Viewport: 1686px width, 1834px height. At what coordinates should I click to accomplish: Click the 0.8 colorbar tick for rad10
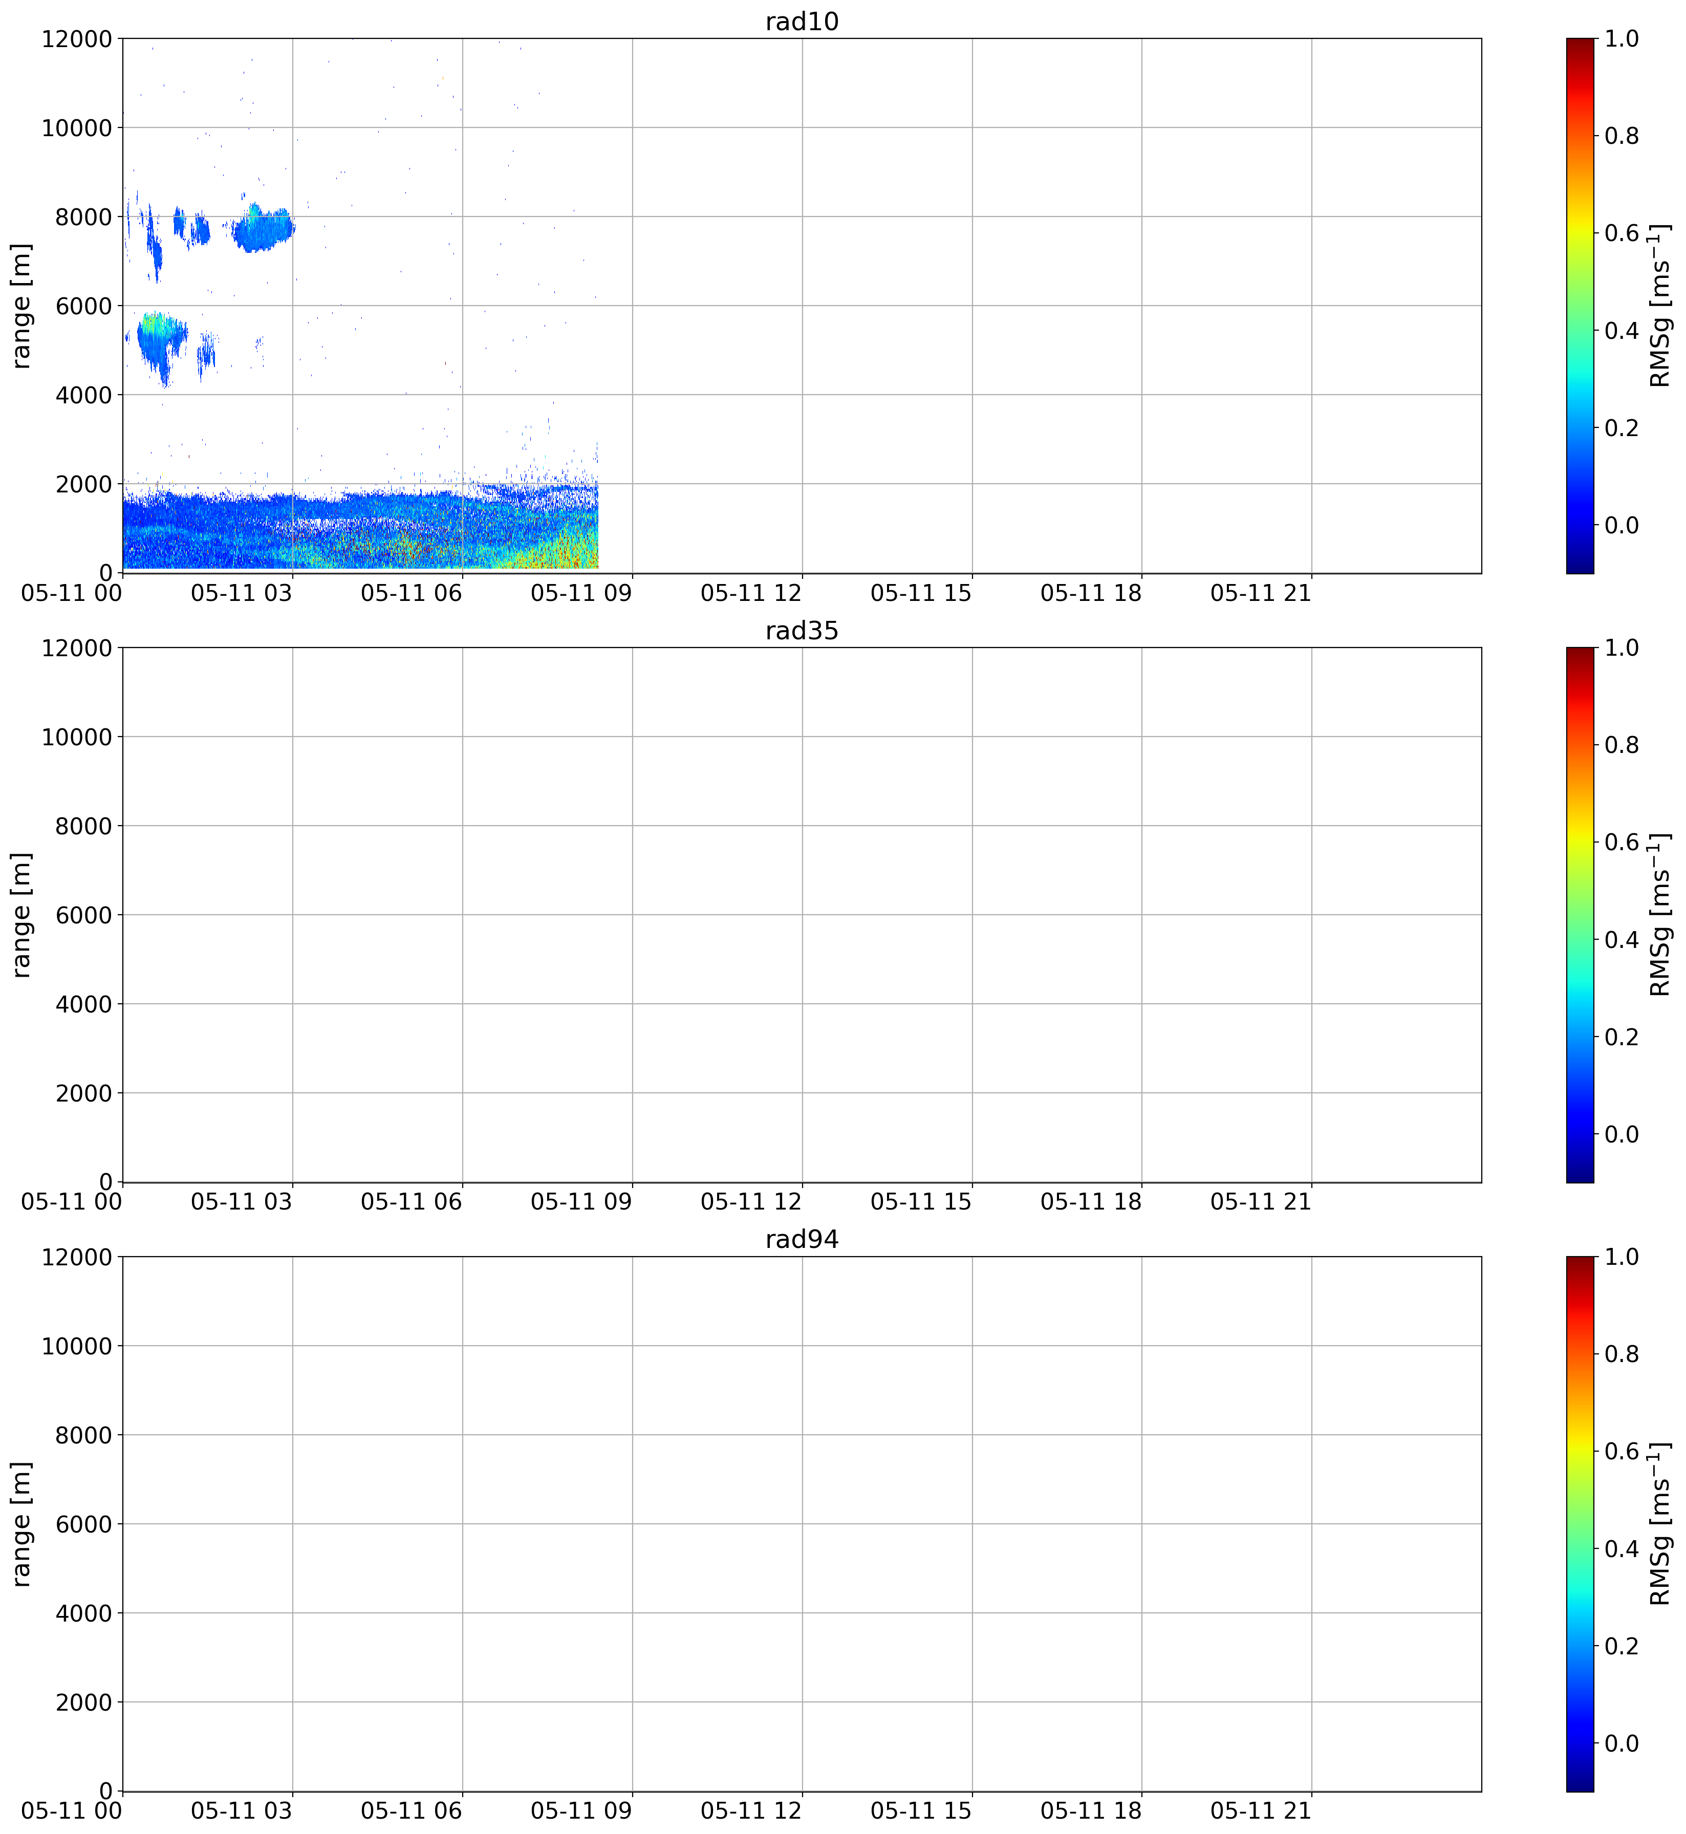coord(1621,136)
